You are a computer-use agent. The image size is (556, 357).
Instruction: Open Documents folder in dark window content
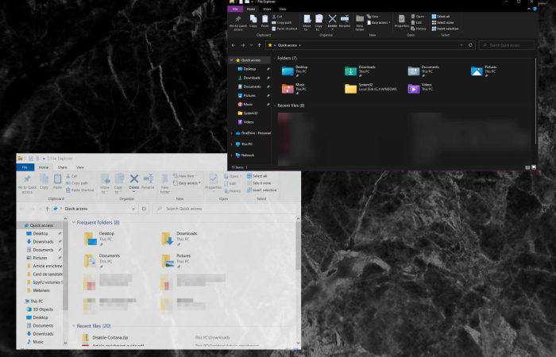423,71
